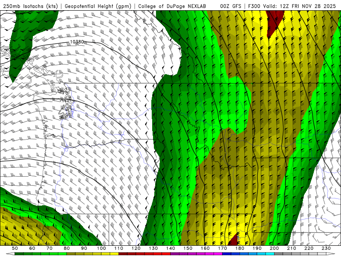Click the '150' value on the color scale
Screen dimensions: 341x256
point(188,248)
